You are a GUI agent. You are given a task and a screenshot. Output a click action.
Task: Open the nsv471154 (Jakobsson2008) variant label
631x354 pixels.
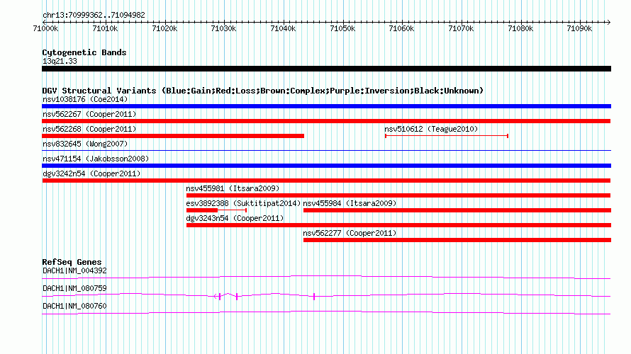[96, 159]
